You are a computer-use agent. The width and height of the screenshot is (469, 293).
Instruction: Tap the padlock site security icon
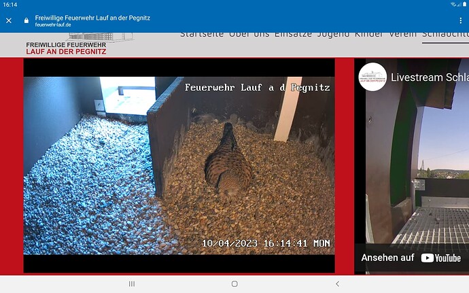tap(27, 20)
